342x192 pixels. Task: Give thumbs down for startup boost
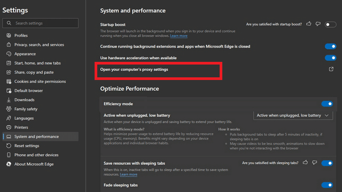(318, 24)
